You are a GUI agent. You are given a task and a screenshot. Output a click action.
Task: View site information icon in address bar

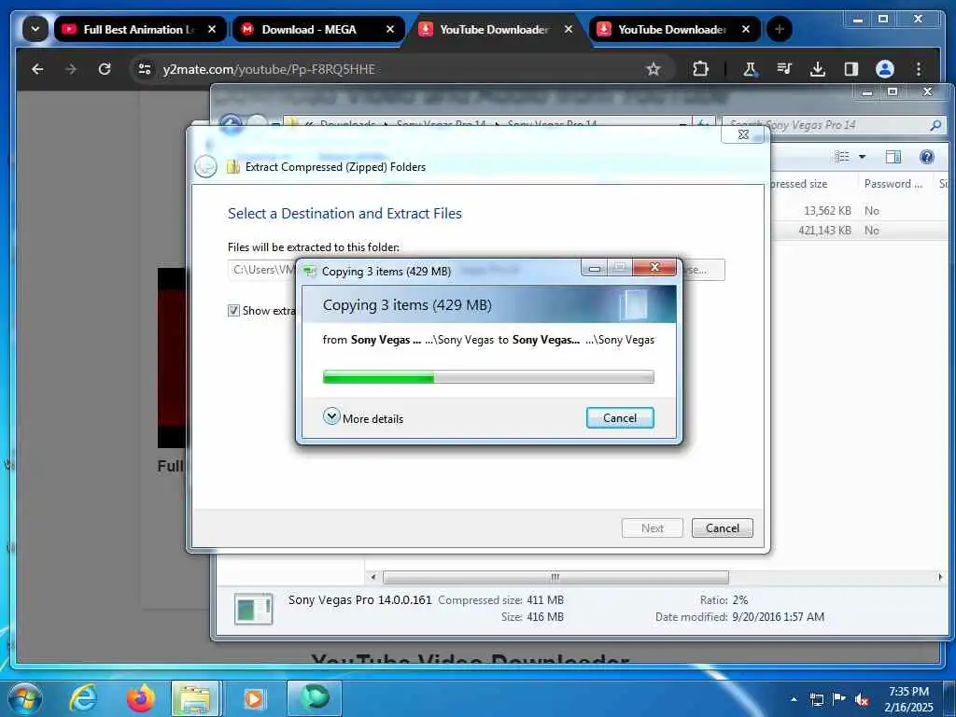(145, 69)
